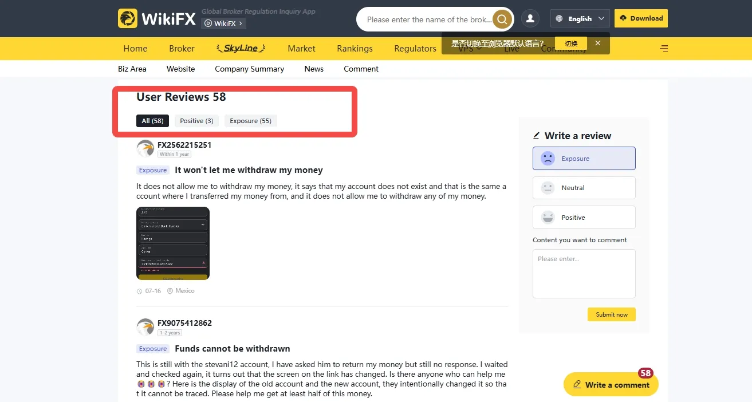Click the WikiFX logo icon
The height and width of the screenshot is (402, 752).
pos(128,18)
